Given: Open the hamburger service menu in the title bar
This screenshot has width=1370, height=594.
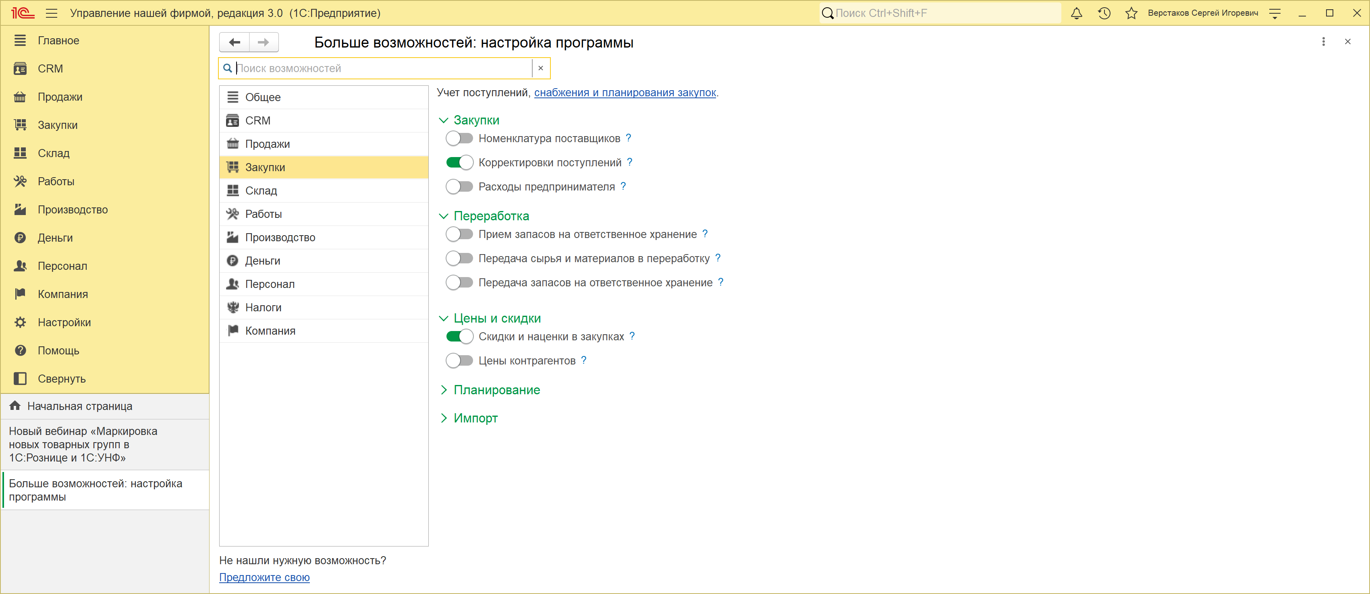Looking at the screenshot, I should tap(52, 13).
